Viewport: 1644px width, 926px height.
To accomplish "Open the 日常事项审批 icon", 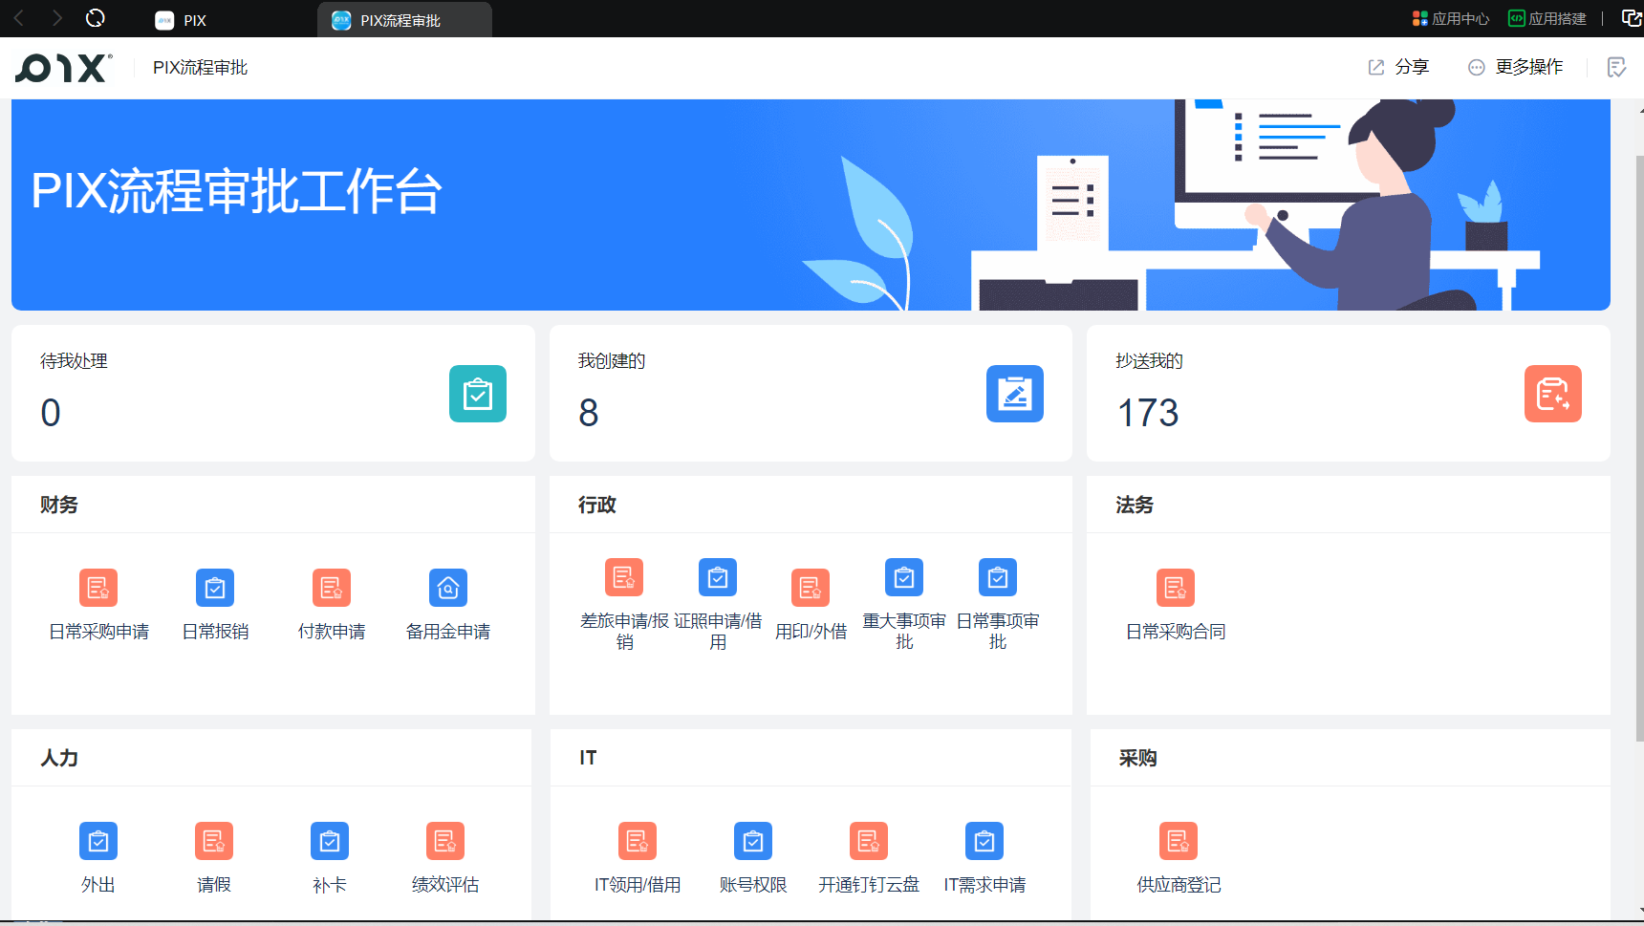I will click(998, 577).
